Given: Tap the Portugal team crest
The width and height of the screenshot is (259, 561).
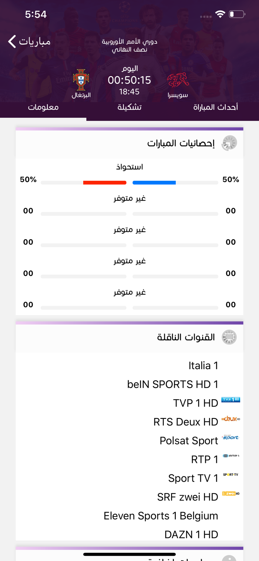Looking at the screenshot, I should click(81, 80).
